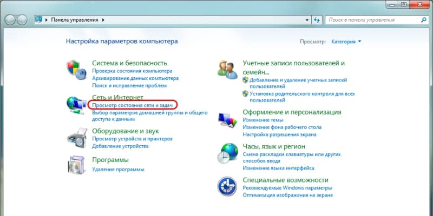Open Учетные записи пользователей category
The image size is (433, 216).
pyautogui.click(x=294, y=67)
